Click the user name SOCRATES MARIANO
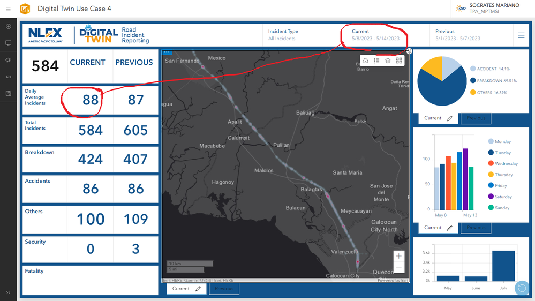535x301 pixels. pos(494,5)
